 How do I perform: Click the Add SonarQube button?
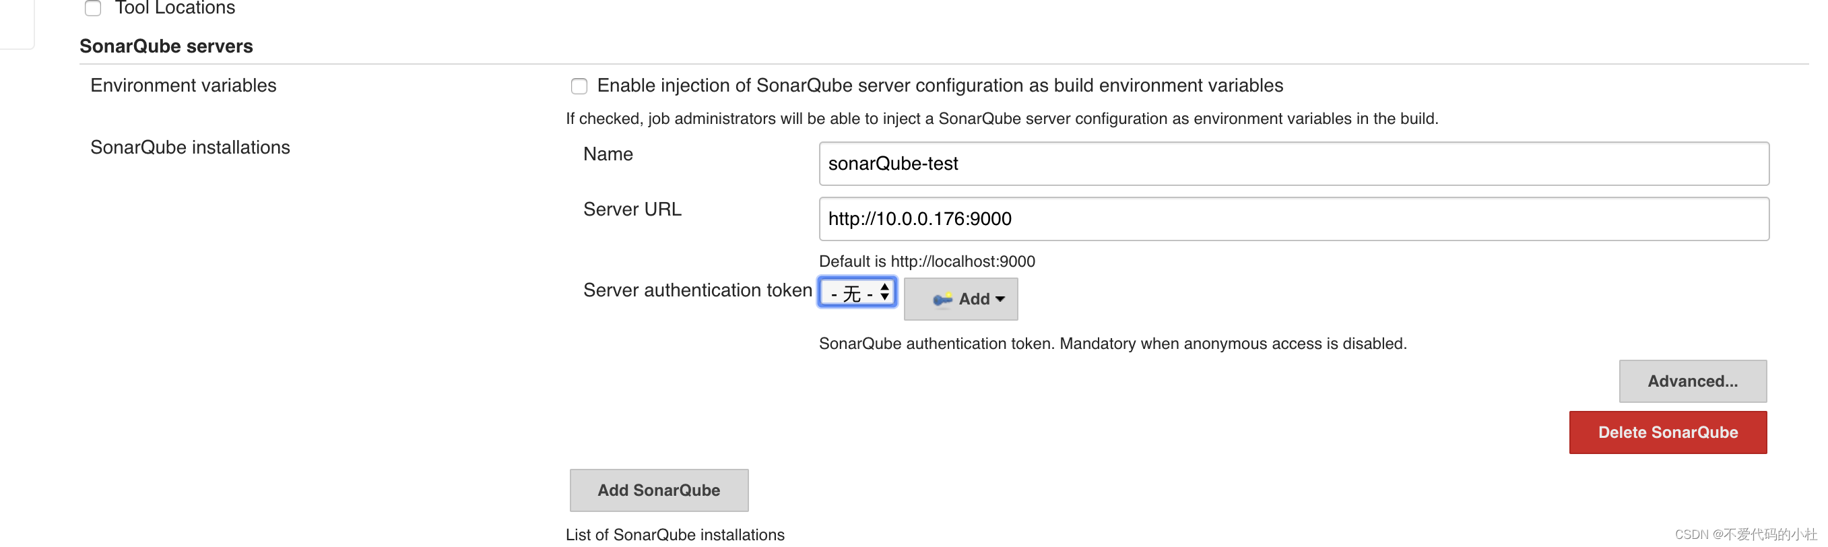pos(659,491)
